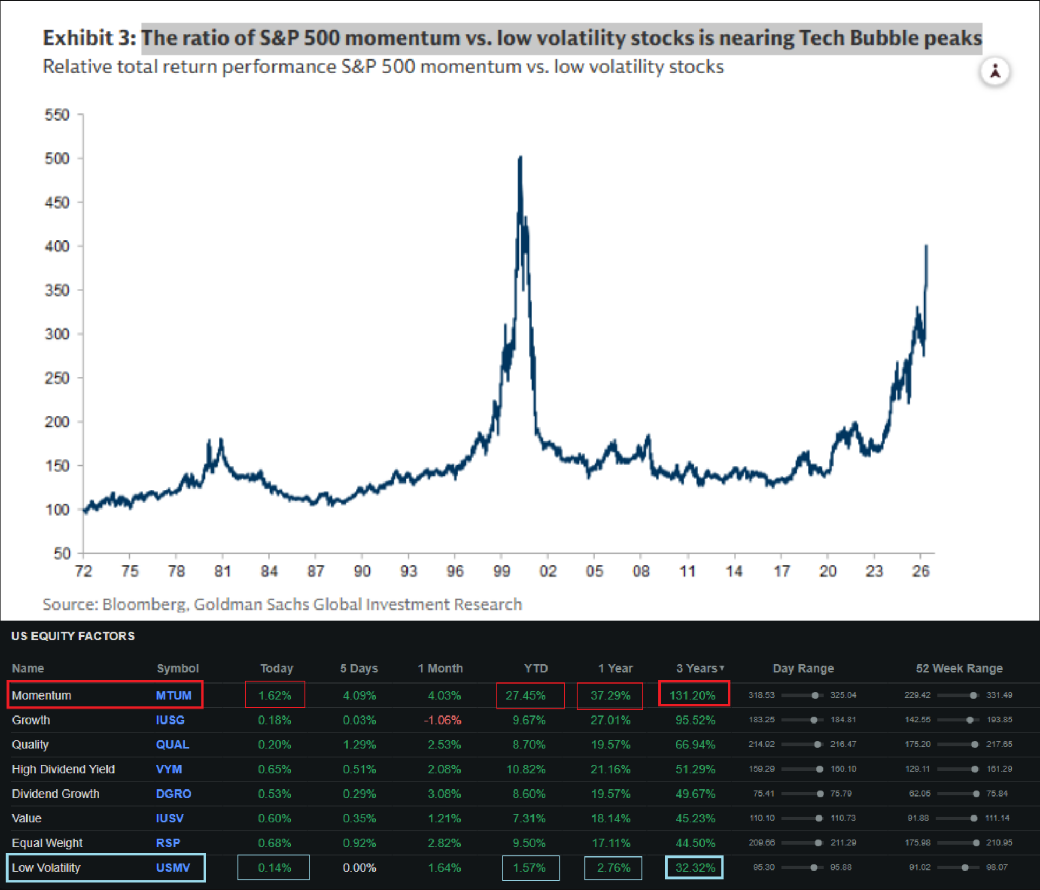Sort table by 5 Days column header
Viewport: 1040px width, 890px height.
359,668
